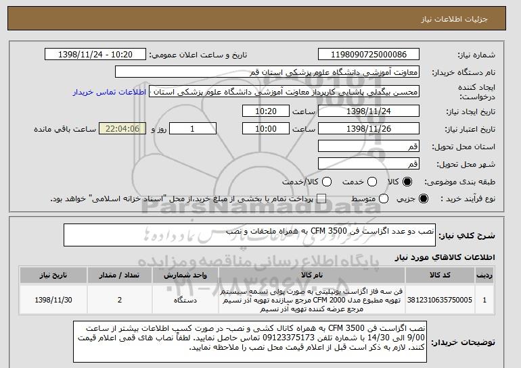Select the جزیی purchase type radio
This screenshot has width=521, height=368.
(424, 199)
